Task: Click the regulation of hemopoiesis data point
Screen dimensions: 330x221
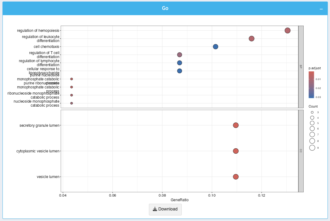Action: pos(287,31)
